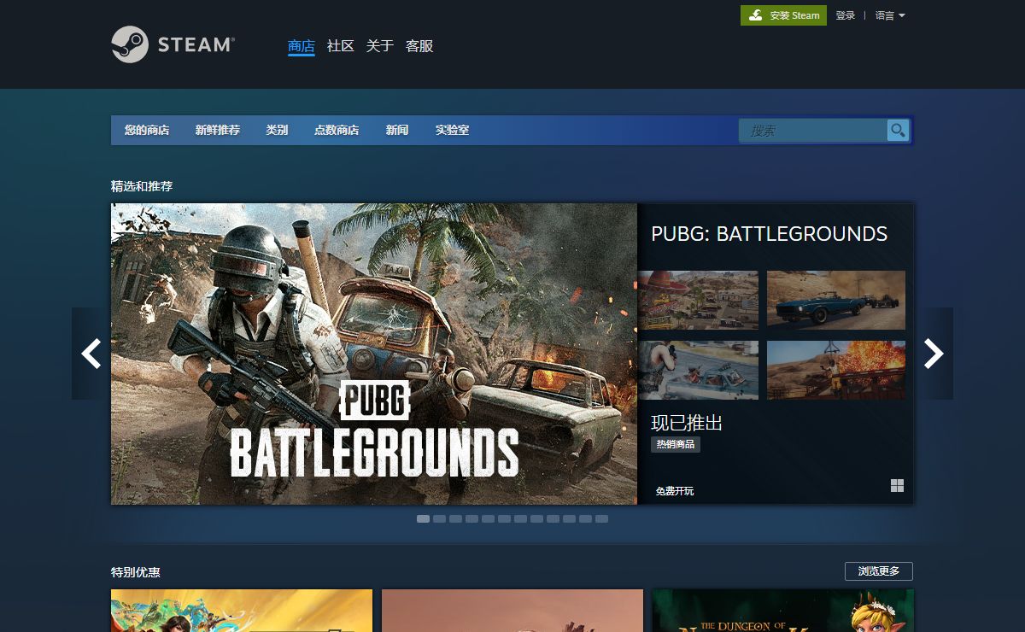Expand the 类别 categories menu

pos(277,130)
